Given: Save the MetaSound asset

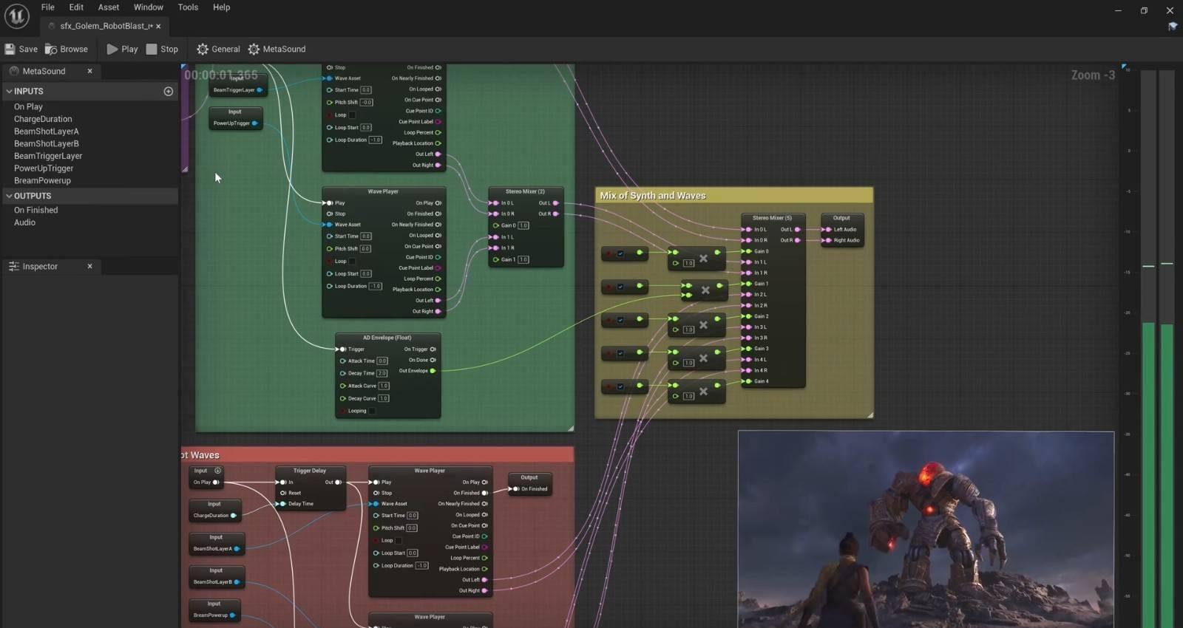Looking at the screenshot, I should [x=21, y=50].
